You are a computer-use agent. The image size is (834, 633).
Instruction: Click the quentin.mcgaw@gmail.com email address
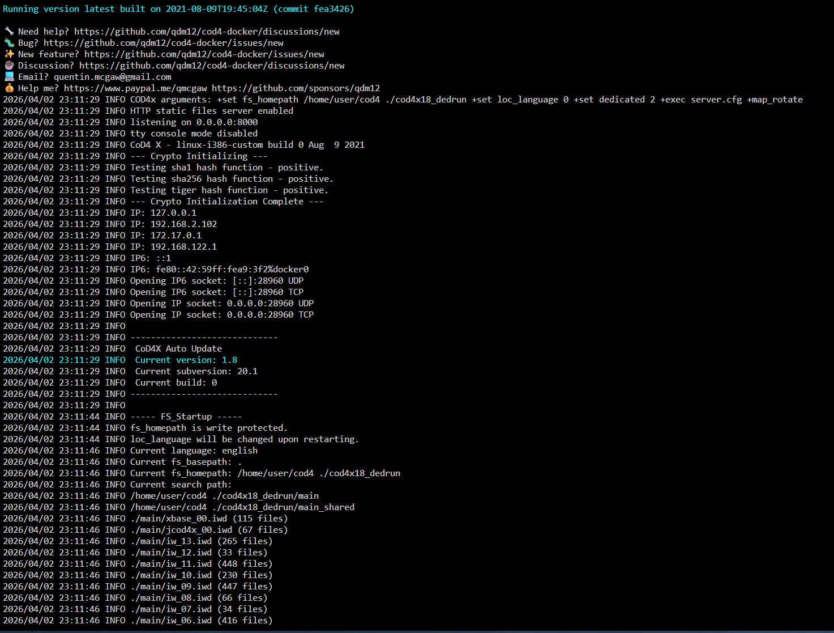112,77
